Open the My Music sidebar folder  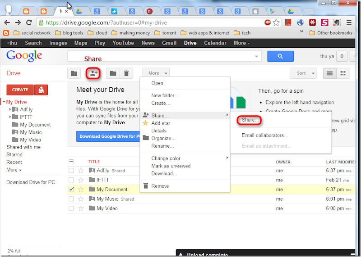coord(31,132)
